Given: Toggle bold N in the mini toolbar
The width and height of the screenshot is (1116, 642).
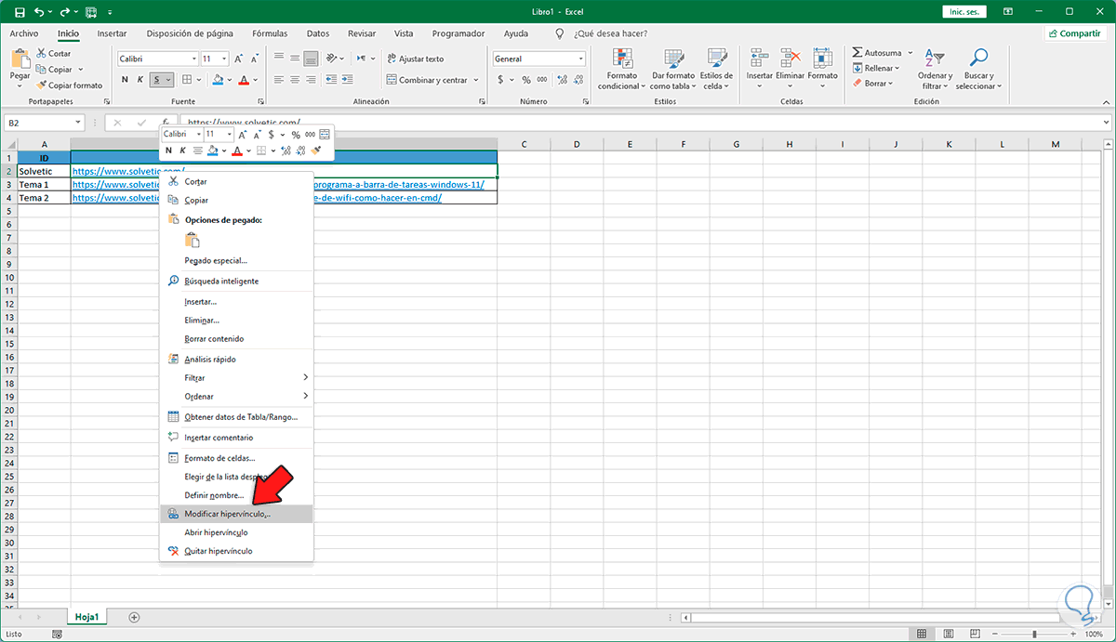Looking at the screenshot, I should tap(168, 151).
